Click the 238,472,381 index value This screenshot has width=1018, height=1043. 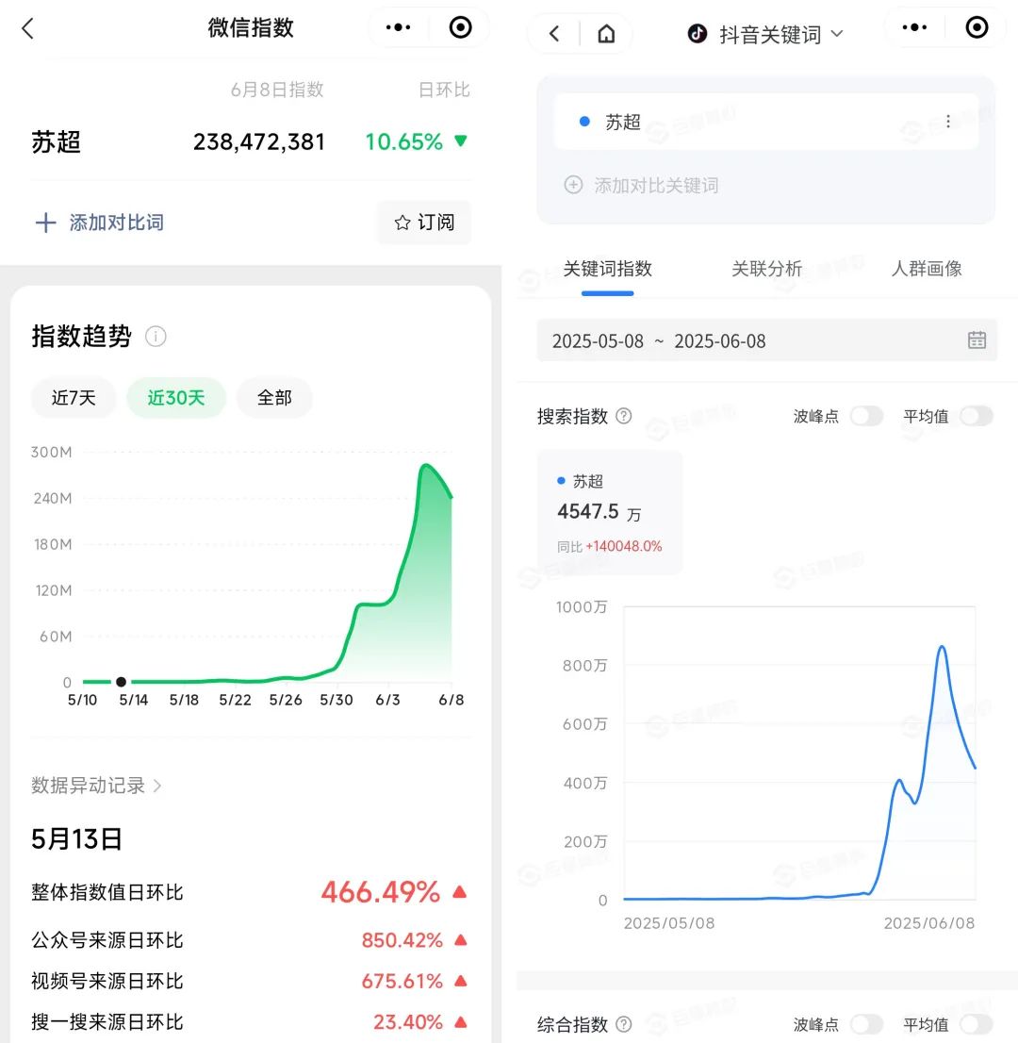[x=258, y=141]
